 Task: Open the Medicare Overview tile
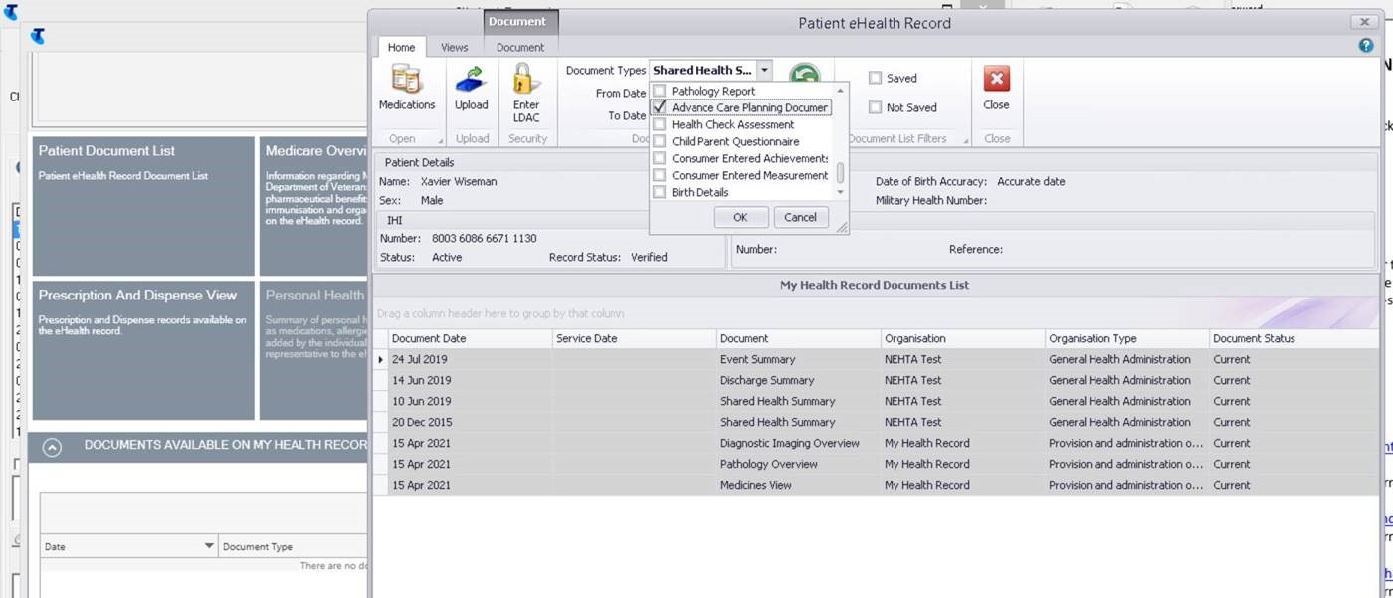(313, 206)
